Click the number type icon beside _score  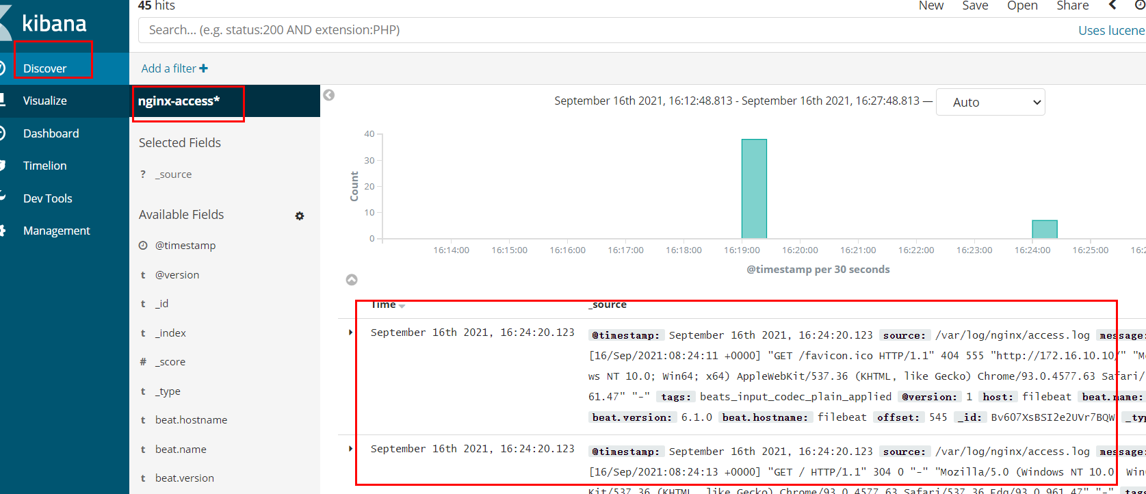[x=143, y=362]
